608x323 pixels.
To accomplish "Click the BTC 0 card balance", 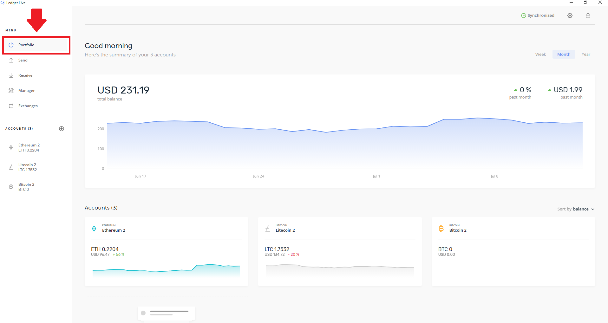I will pyautogui.click(x=445, y=249).
